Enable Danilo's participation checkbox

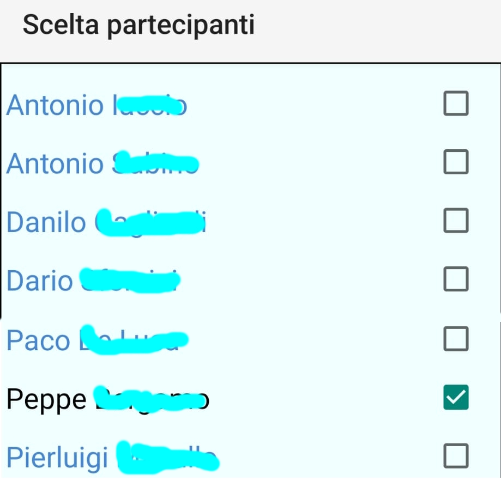click(455, 221)
